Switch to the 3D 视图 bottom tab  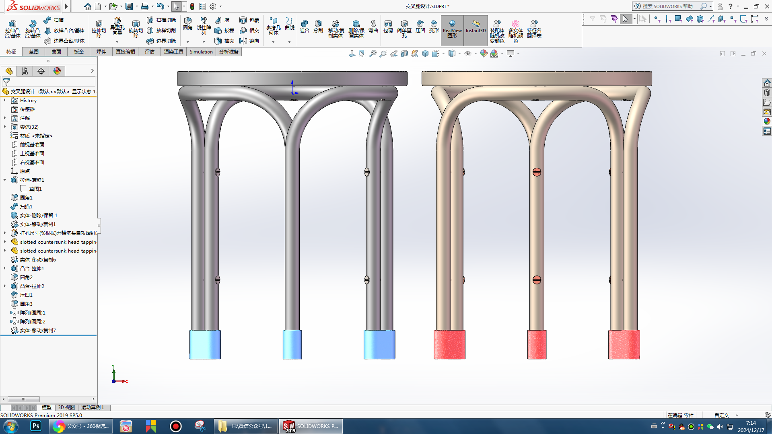pos(66,407)
